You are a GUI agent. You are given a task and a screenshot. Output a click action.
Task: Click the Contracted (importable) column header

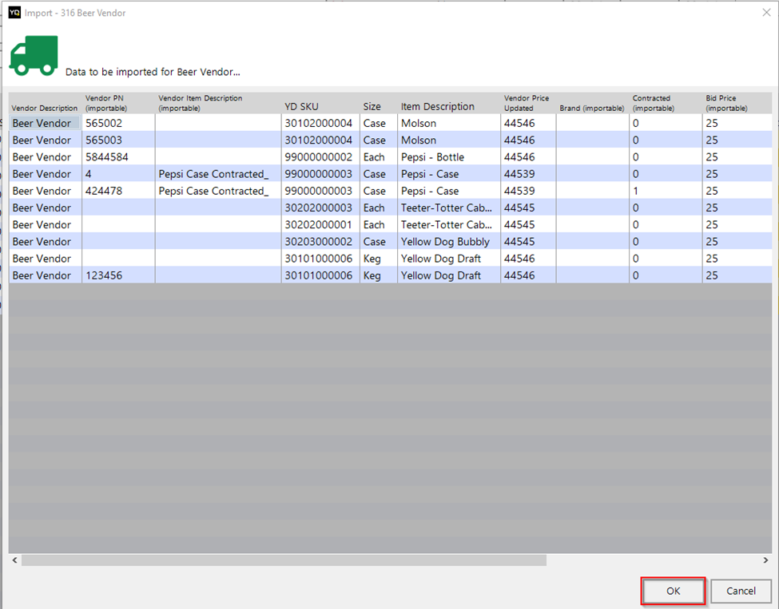coord(666,103)
